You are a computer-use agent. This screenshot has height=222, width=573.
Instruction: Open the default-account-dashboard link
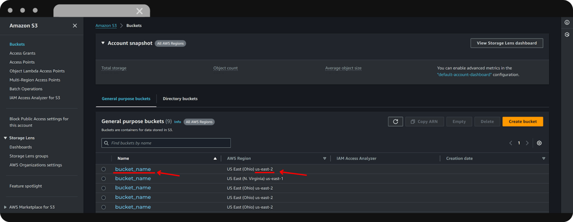pyautogui.click(x=464, y=75)
